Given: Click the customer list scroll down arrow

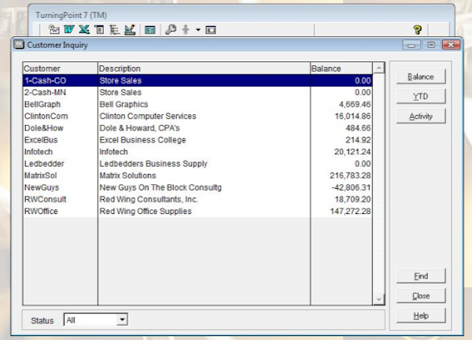Looking at the screenshot, I should point(378,299).
